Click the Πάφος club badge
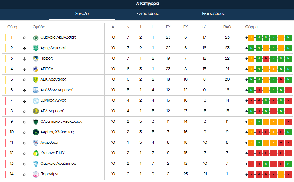The image size is (294, 182). pos(36,59)
